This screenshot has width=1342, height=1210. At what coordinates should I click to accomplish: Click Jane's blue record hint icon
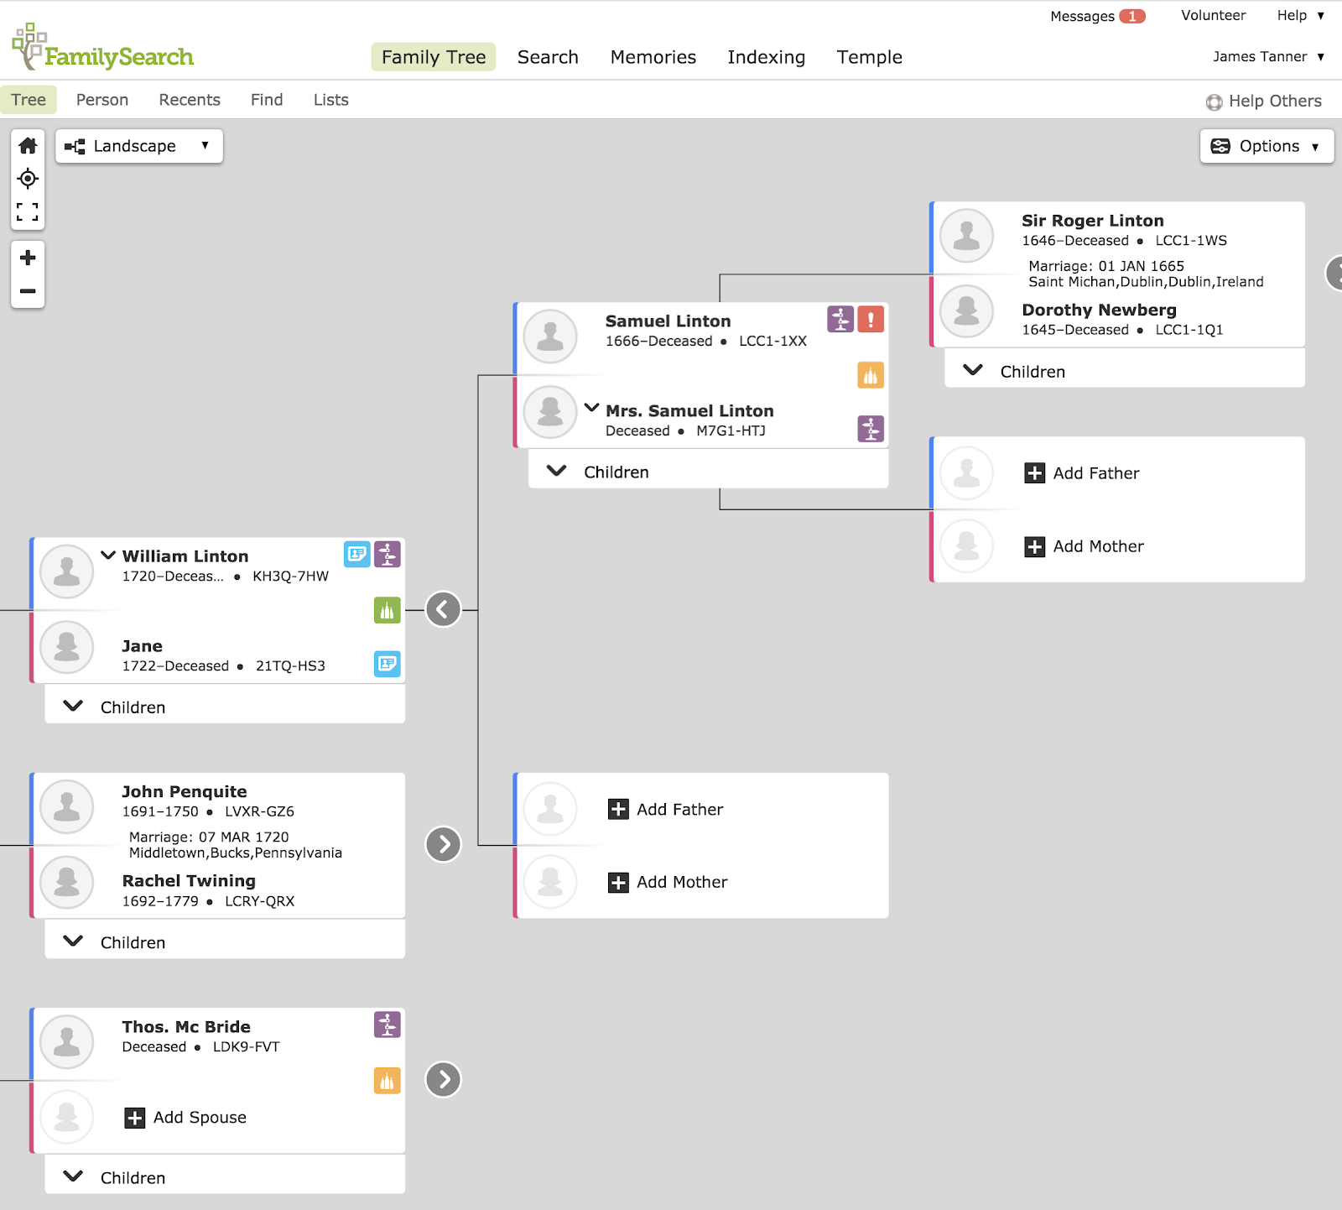(x=387, y=665)
